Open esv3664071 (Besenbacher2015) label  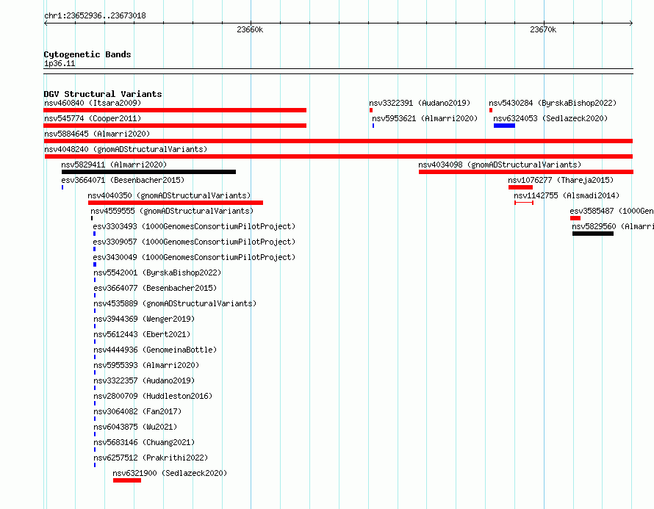pos(123,180)
